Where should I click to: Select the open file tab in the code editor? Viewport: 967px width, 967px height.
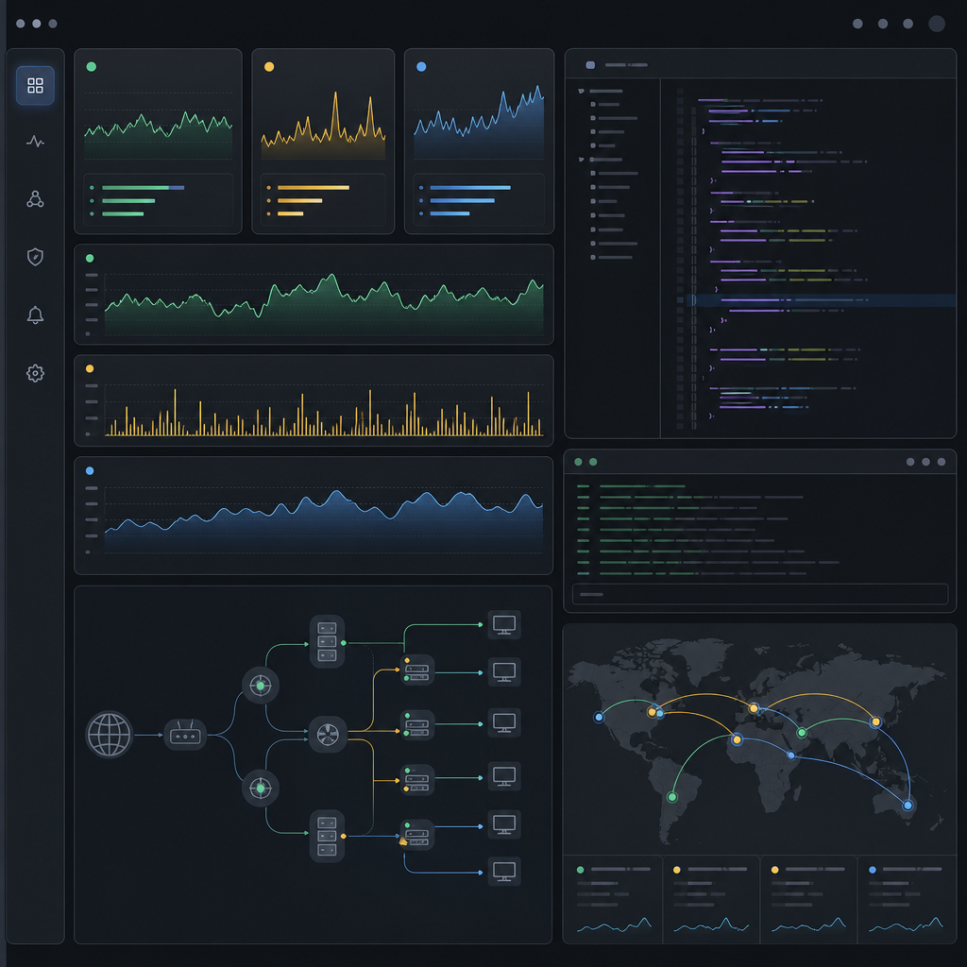618,65
